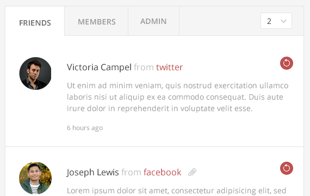
Task: Click Joseph Lewis's profile photo
Action: (x=35, y=179)
